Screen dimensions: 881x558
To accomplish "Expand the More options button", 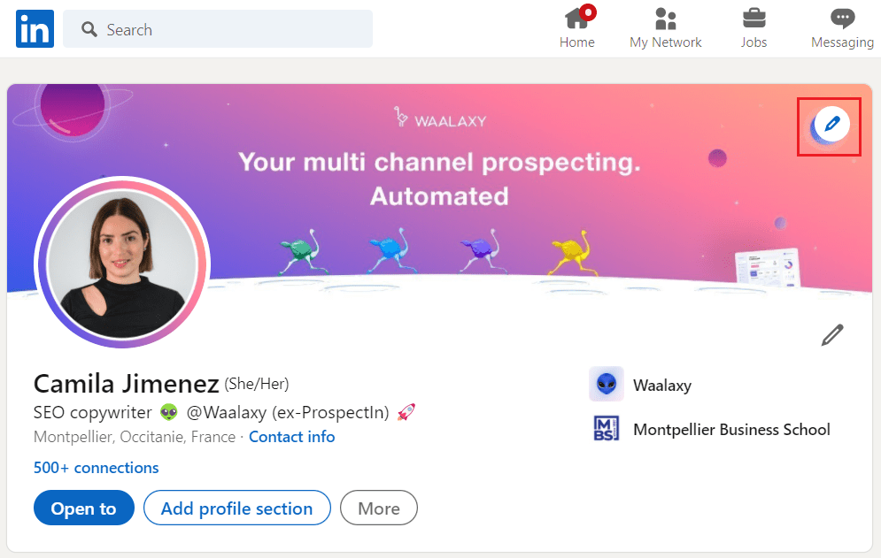I will coord(378,508).
